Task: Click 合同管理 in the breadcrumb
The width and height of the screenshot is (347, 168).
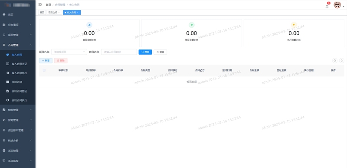Action: click(x=60, y=5)
